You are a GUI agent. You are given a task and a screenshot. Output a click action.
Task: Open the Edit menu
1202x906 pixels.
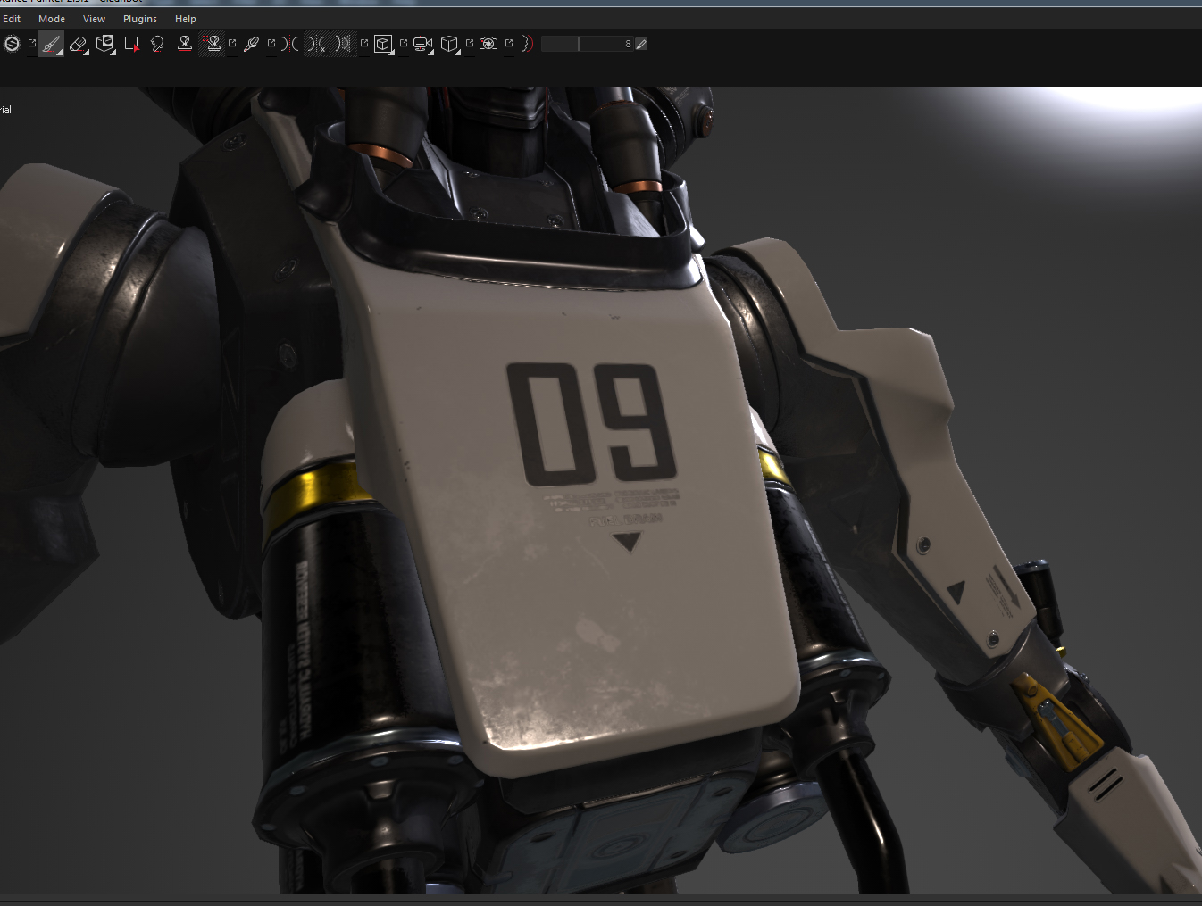tap(12, 19)
